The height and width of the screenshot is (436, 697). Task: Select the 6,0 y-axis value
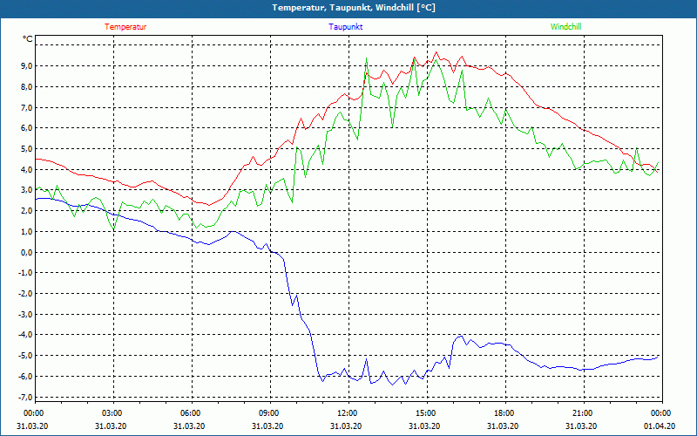tap(27, 127)
